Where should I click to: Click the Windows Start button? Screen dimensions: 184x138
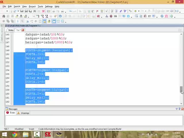click(5, 134)
